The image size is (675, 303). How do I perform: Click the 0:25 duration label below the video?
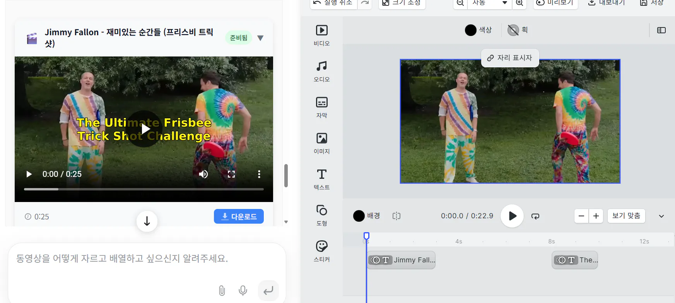point(42,217)
